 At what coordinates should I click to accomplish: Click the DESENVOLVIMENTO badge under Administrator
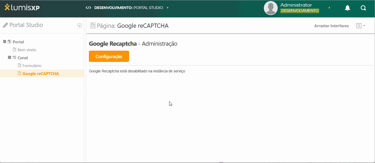click(x=300, y=11)
